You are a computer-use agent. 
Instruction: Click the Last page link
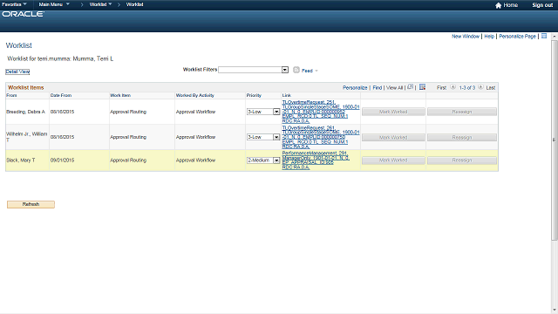490,87
